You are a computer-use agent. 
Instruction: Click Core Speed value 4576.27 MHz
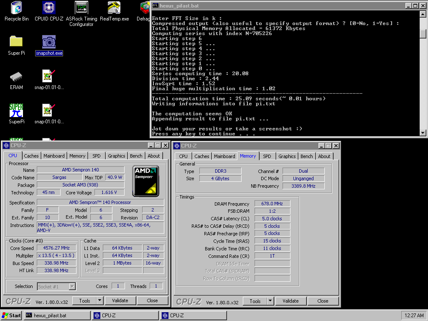tap(56, 248)
